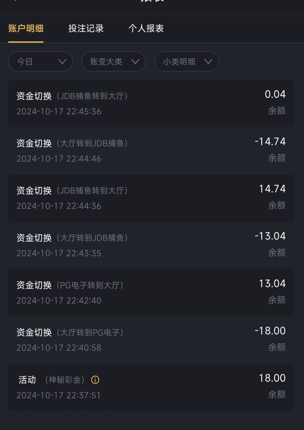Open the 大厅转到PG电子 transfer record title
This screenshot has height=430, width=304.
[70, 333]
